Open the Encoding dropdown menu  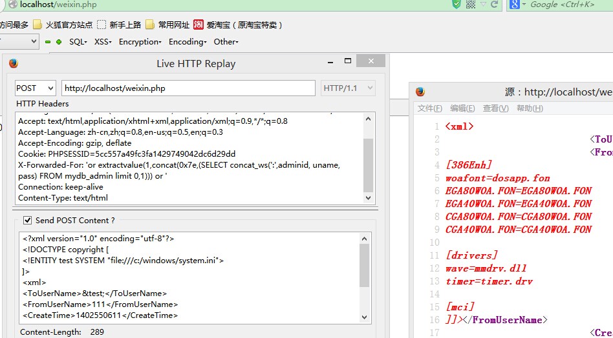(188, 42)
